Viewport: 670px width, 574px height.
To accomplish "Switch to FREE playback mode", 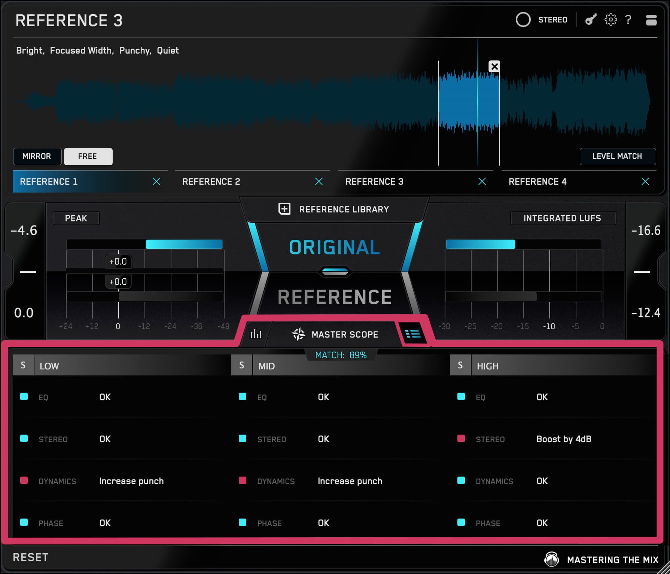I will click(x=88, y=156).
